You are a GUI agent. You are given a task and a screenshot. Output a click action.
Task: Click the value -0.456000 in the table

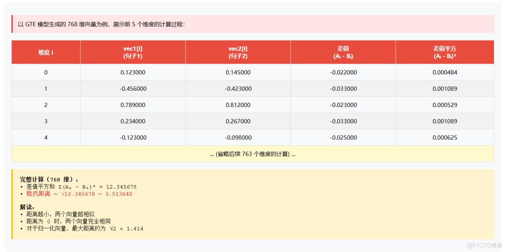[x=132, y=88]
